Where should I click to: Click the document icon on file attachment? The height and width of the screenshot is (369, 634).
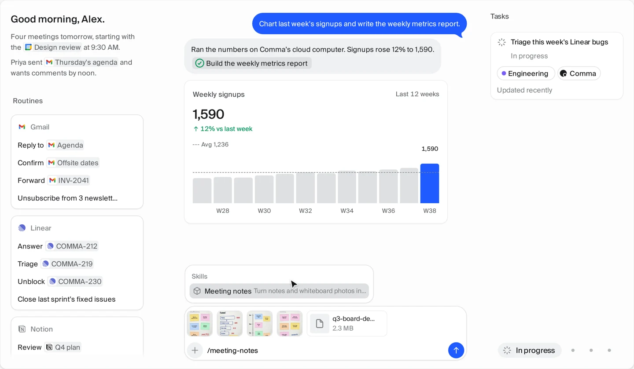coord(320,324)
